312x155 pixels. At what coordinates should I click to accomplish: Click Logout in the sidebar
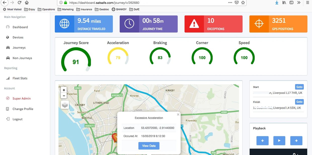17,119
